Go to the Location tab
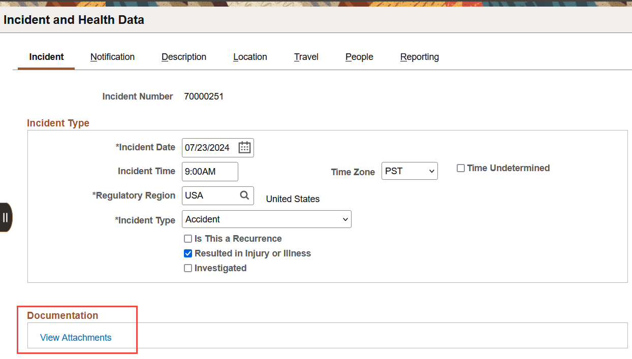This screenshot has height=359, width=632. (250, 57)
